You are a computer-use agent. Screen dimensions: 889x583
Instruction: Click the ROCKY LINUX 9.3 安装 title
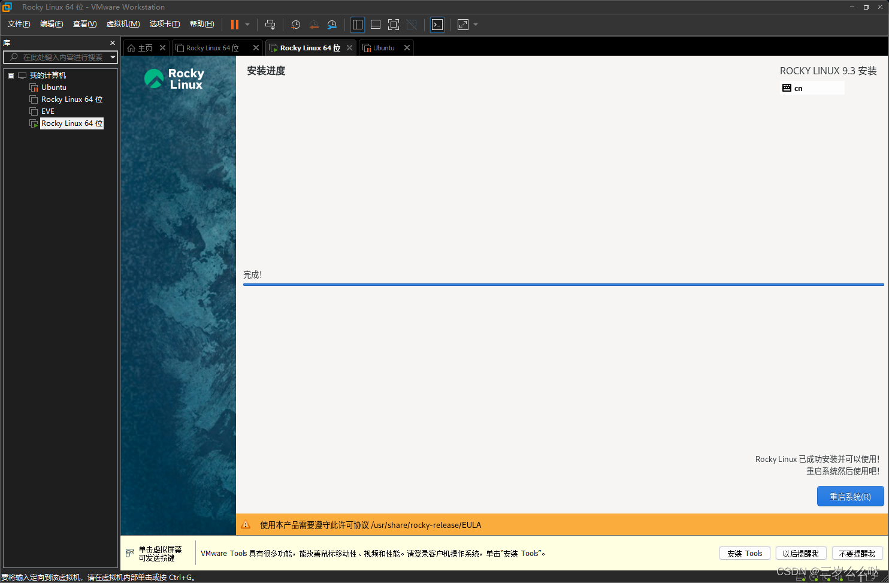[828, 71]
